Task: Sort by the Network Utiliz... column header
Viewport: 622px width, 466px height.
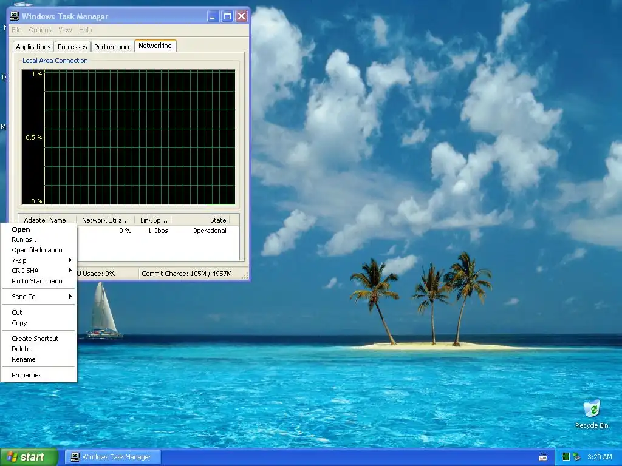Action: [x=106, y=220]
